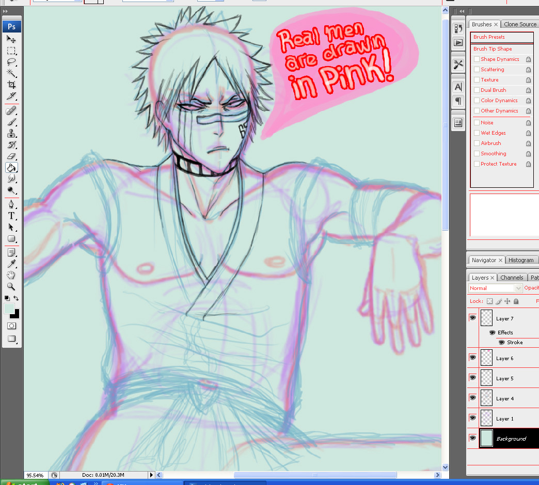
Task: Toggle Stroke effect visibility on Layer 7
Action: (x=501, y=343)
